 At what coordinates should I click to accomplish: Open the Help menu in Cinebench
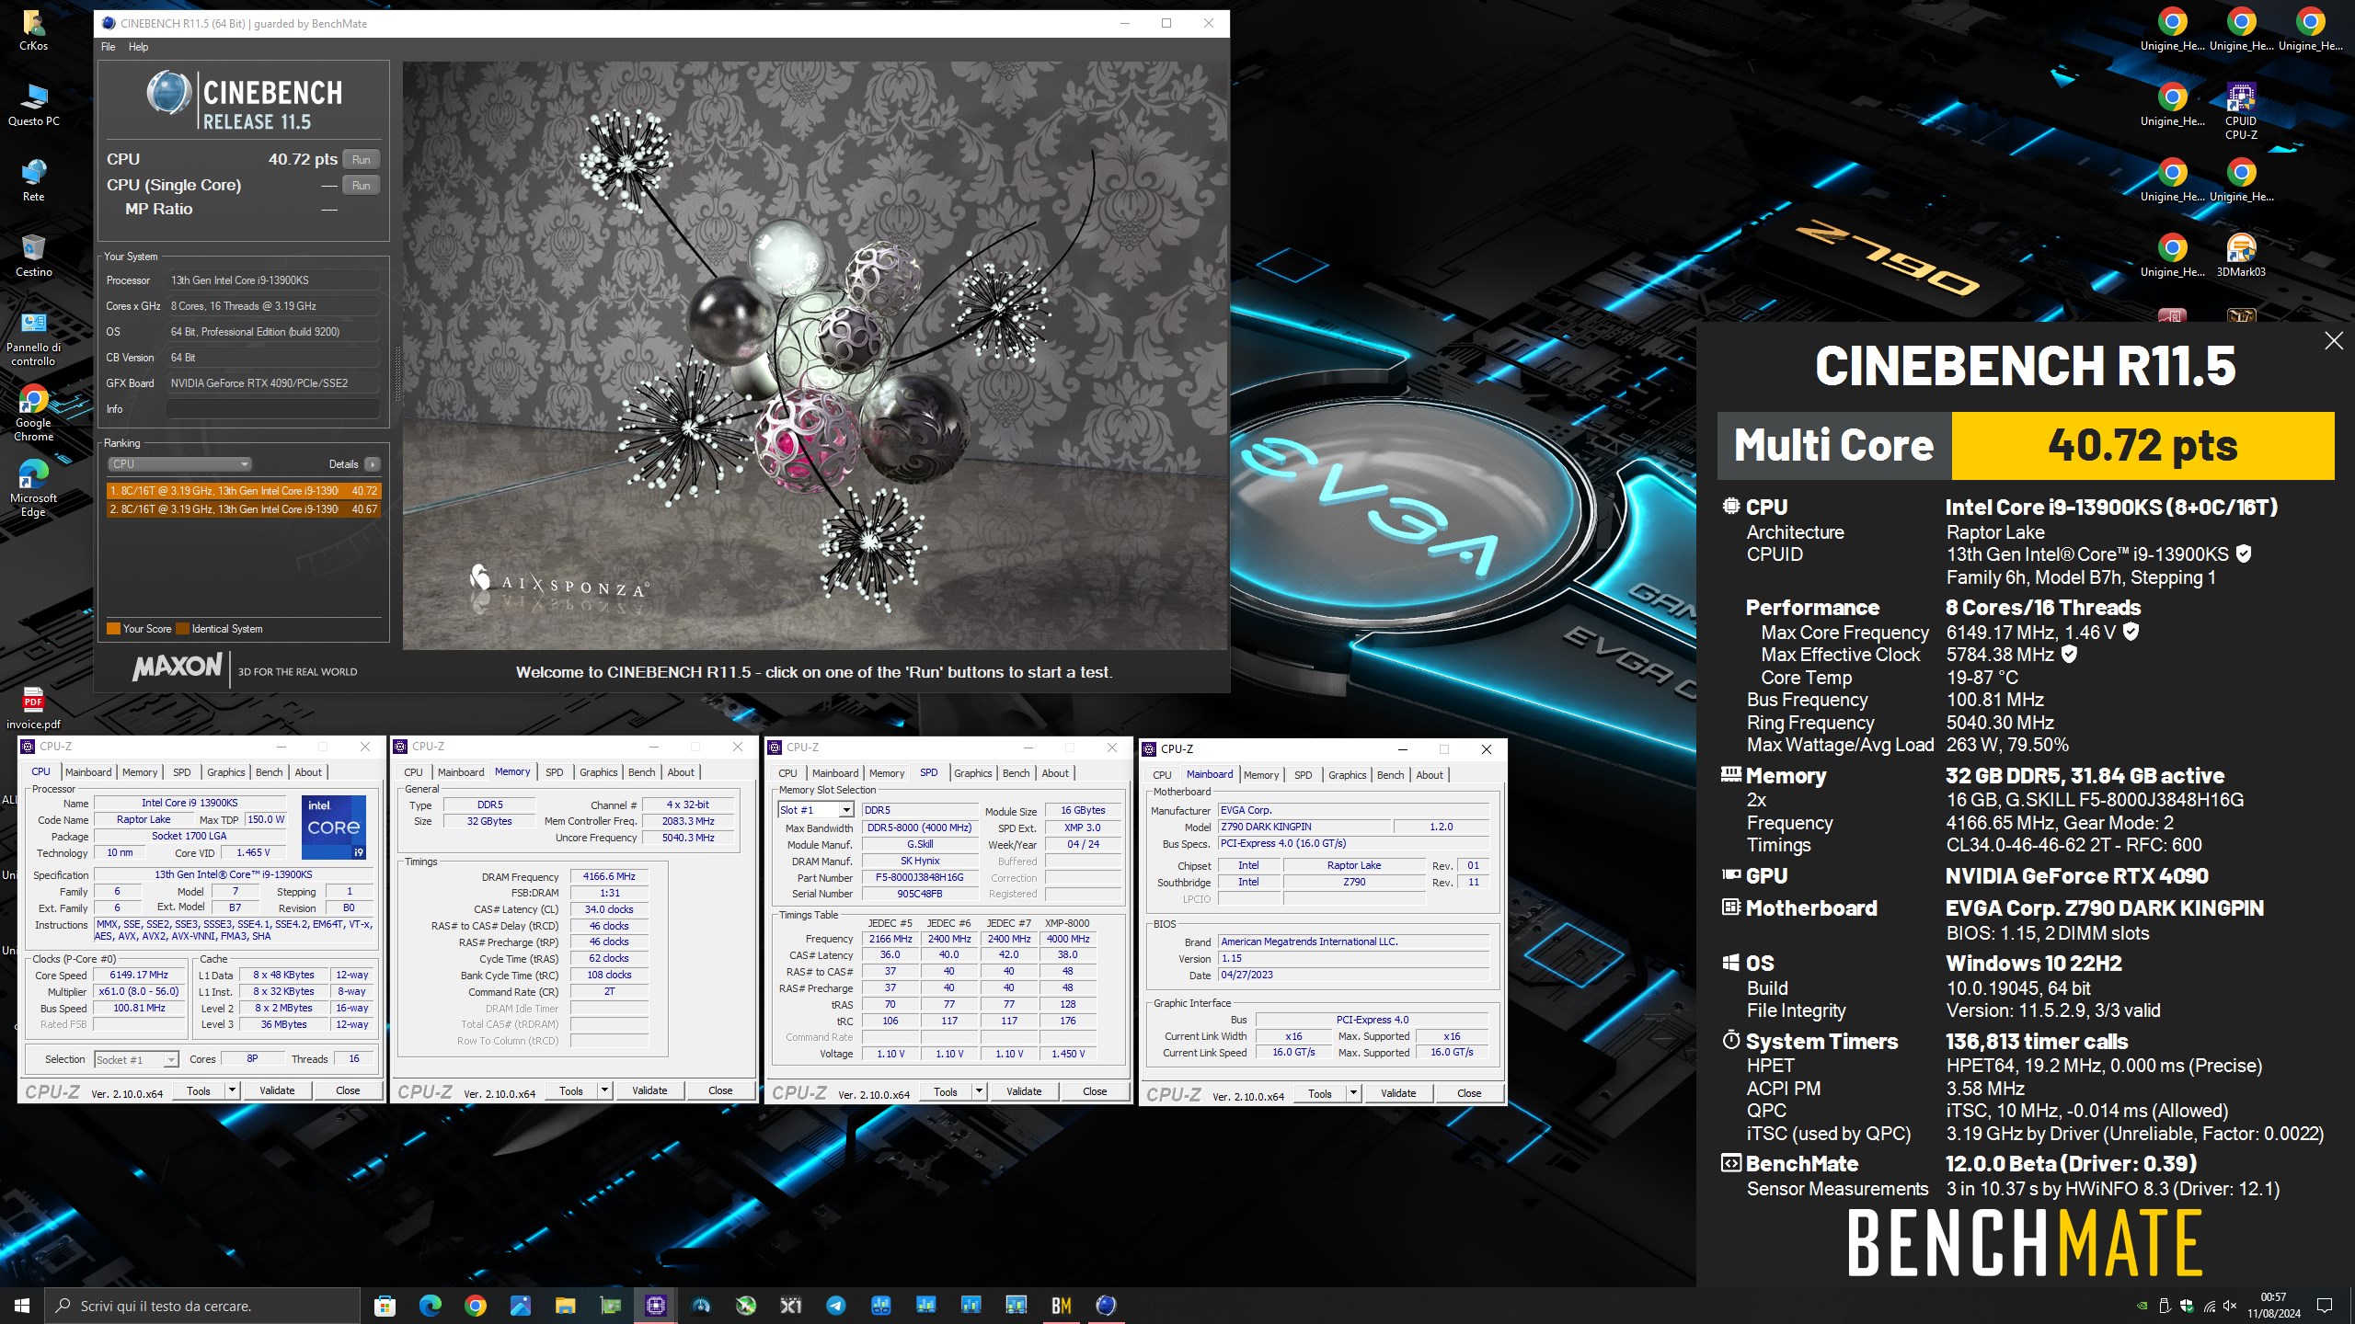point(138,47)
